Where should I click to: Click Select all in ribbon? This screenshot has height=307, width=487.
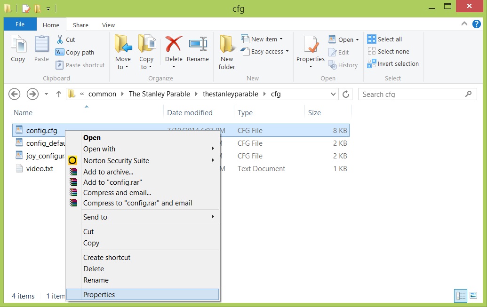coord(384,39)
